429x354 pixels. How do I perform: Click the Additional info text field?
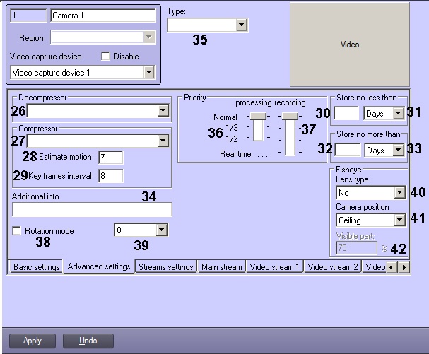92,210
